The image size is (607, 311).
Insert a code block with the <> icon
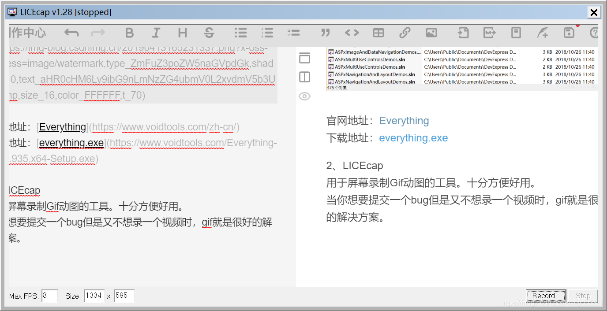pos(352,33)
